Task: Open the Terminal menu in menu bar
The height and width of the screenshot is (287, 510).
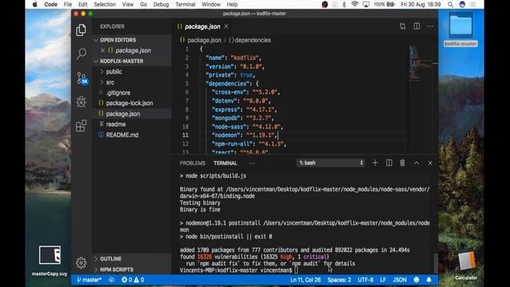Action: point(185,5)
